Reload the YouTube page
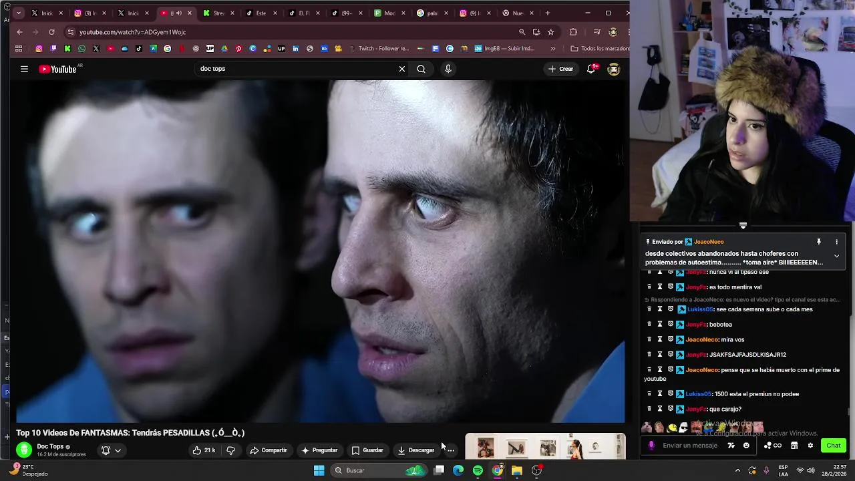 pyautogui.click(x=51, y=32)
